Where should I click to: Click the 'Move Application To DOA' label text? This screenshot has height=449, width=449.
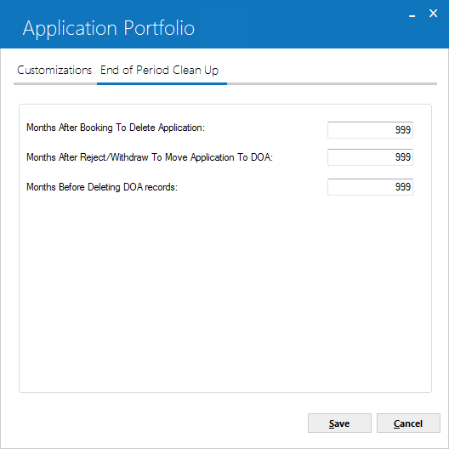pos(219,157)
